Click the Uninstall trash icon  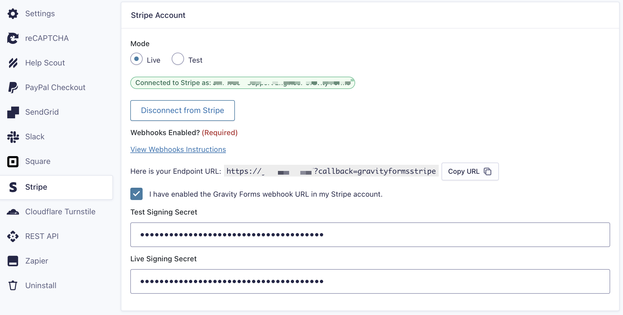13,285
